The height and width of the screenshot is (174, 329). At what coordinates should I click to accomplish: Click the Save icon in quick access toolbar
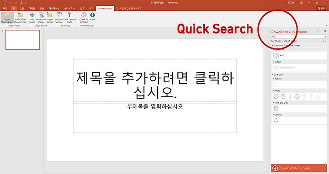pos(5,3)
